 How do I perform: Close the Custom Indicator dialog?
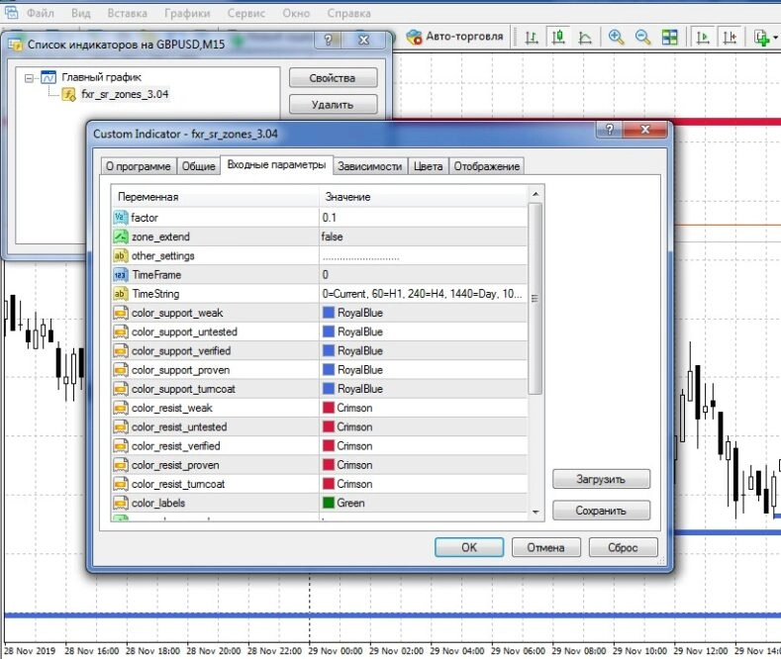coord(644,130)
